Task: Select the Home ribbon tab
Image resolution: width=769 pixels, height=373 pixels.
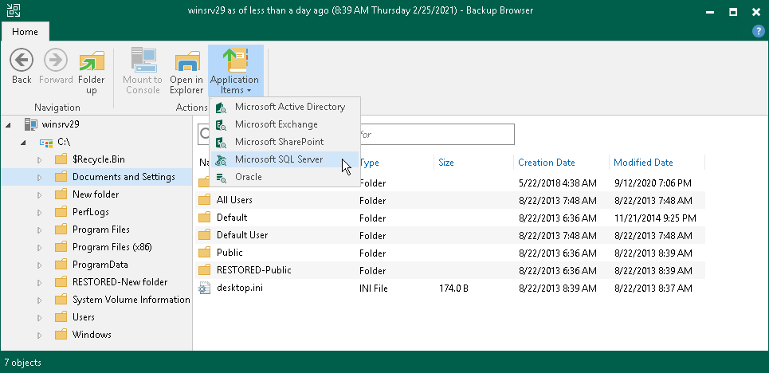Action: tap(25, 31)
